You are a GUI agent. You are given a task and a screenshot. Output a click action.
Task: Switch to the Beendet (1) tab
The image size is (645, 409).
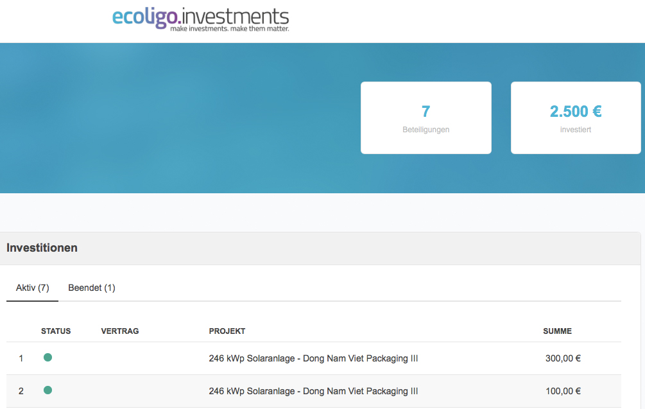[92, 288]
